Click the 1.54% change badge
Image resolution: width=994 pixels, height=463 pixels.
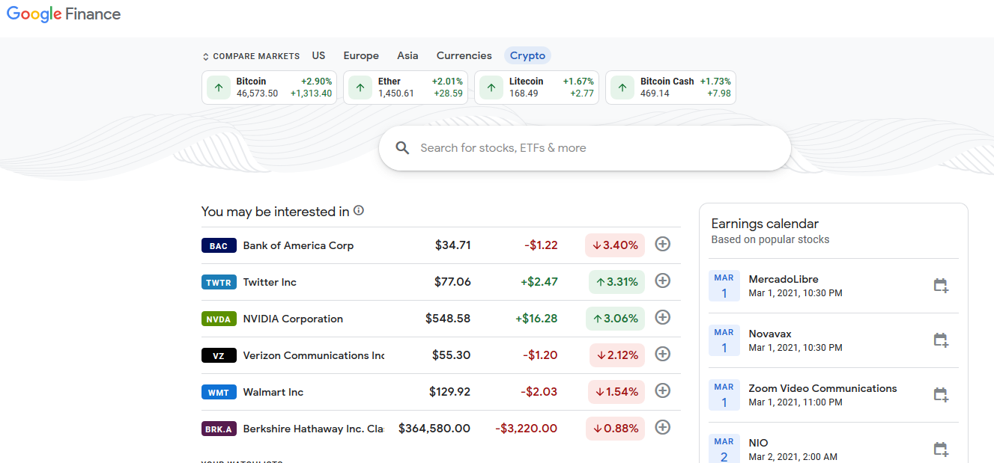point(615,392)
